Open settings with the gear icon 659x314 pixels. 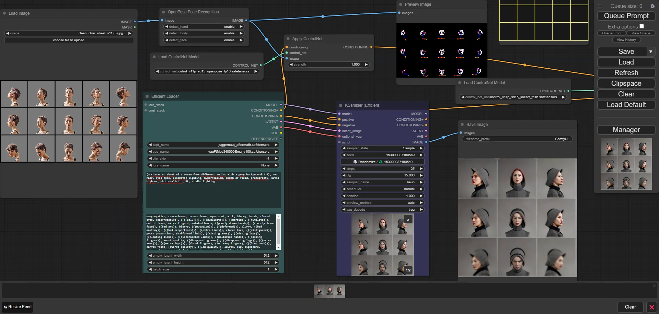click(652, 6)
